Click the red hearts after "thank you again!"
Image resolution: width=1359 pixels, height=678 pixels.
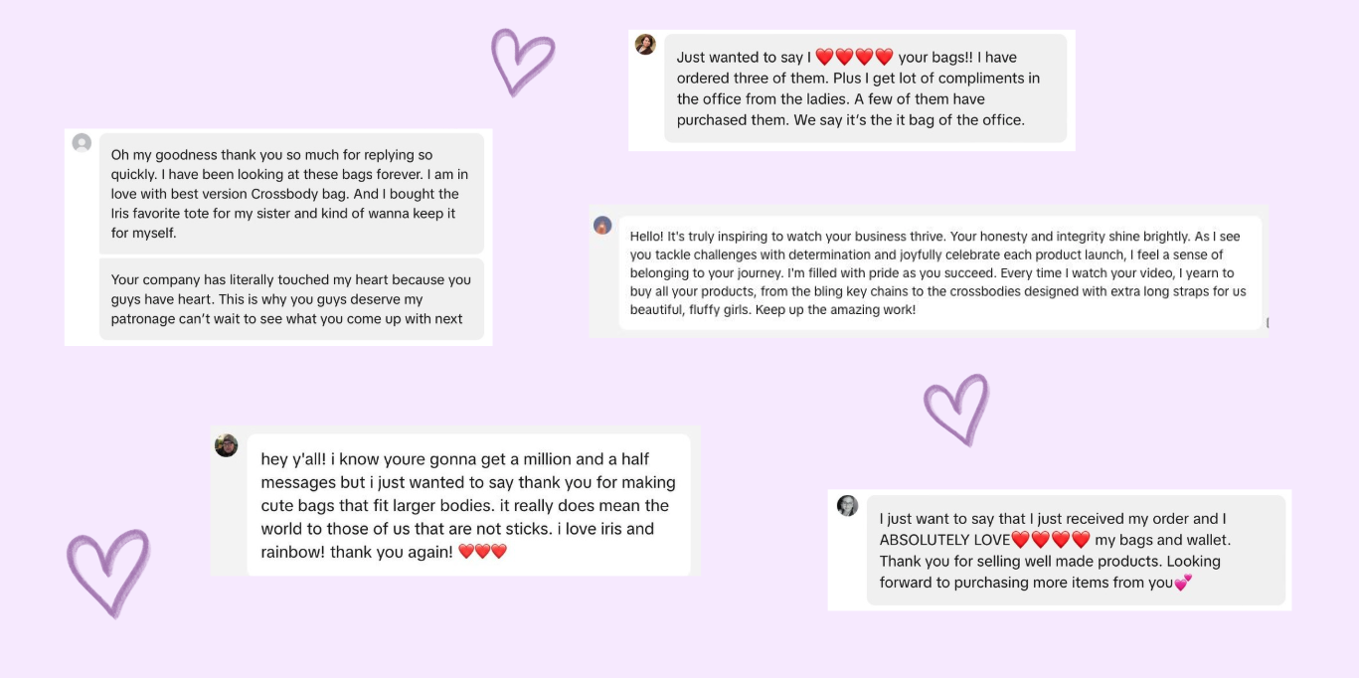point(483,552)
